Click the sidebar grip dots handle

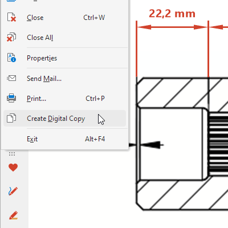click(12, 154)
